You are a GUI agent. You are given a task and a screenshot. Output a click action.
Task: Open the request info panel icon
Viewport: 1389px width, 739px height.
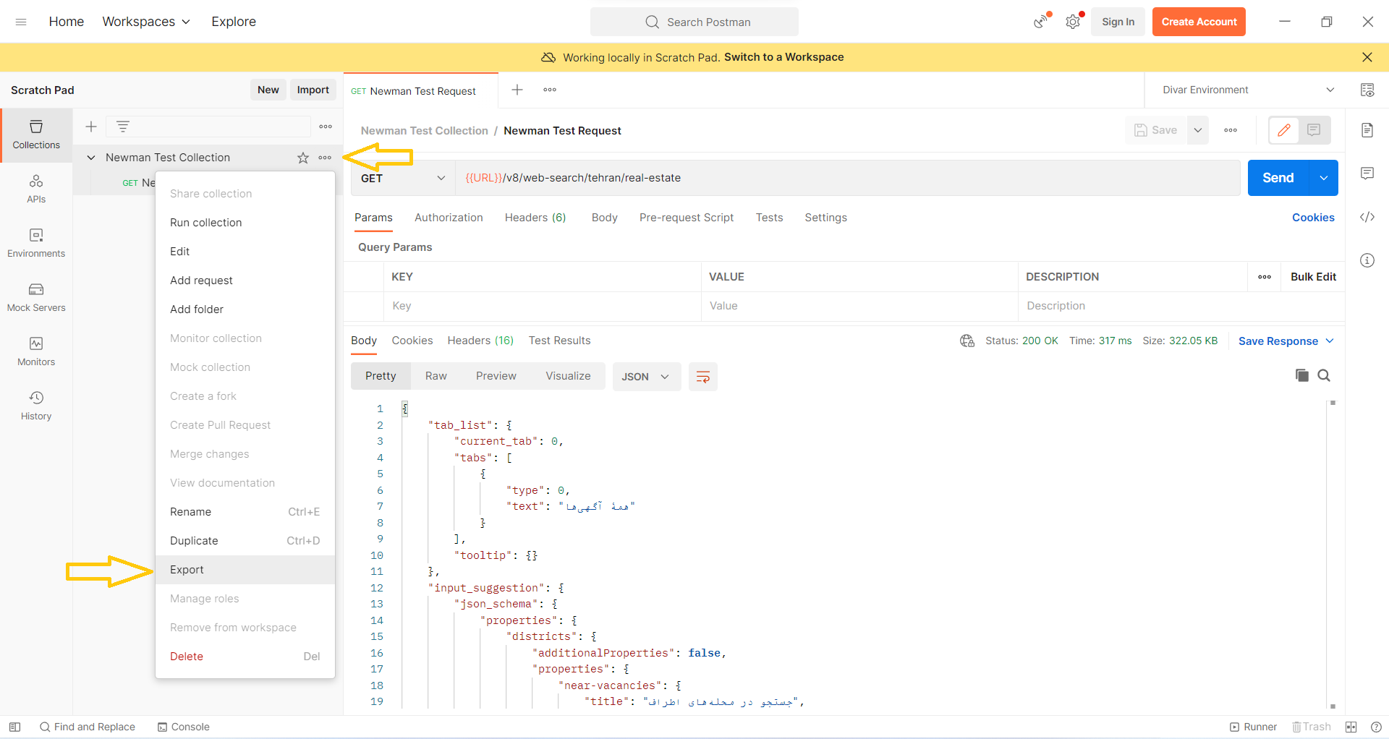[1367, 260]
